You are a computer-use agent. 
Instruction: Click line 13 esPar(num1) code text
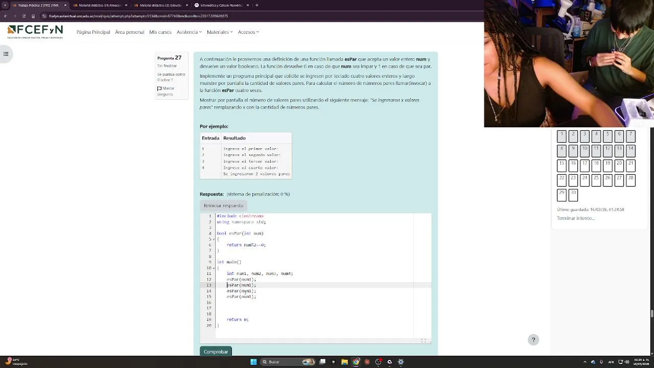click(241, 285)
